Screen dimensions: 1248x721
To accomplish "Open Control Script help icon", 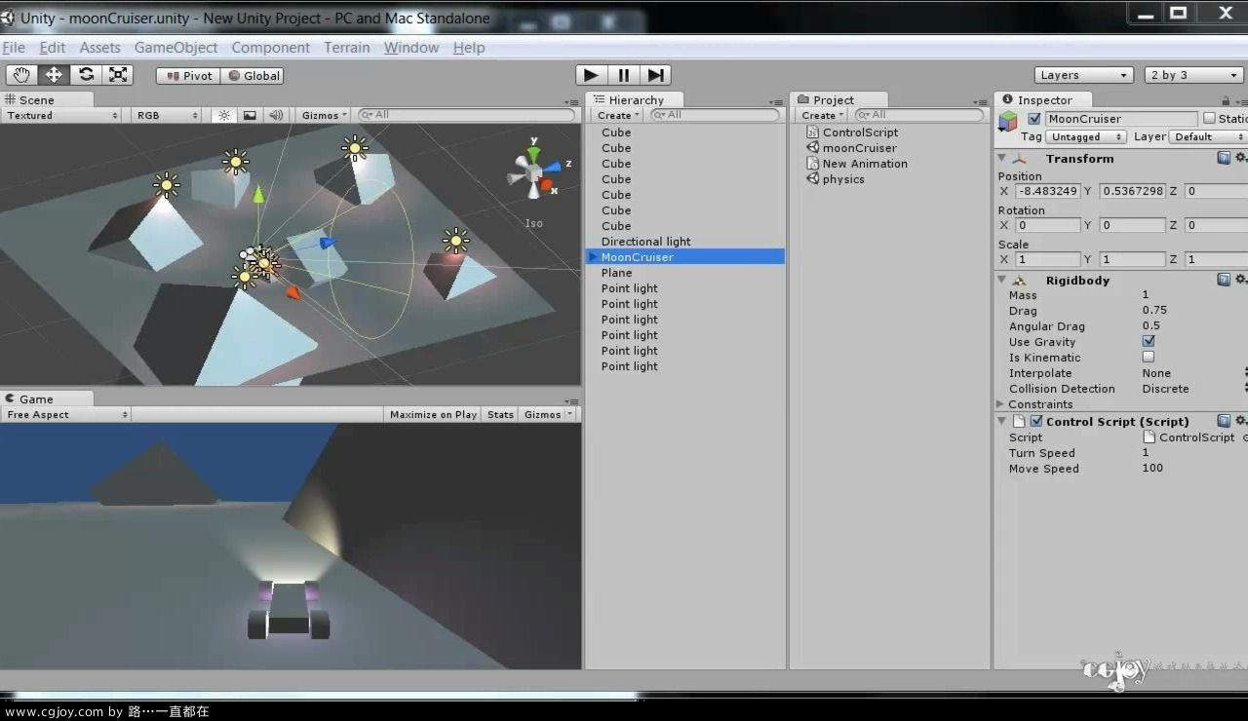I will pos(1224,421).
